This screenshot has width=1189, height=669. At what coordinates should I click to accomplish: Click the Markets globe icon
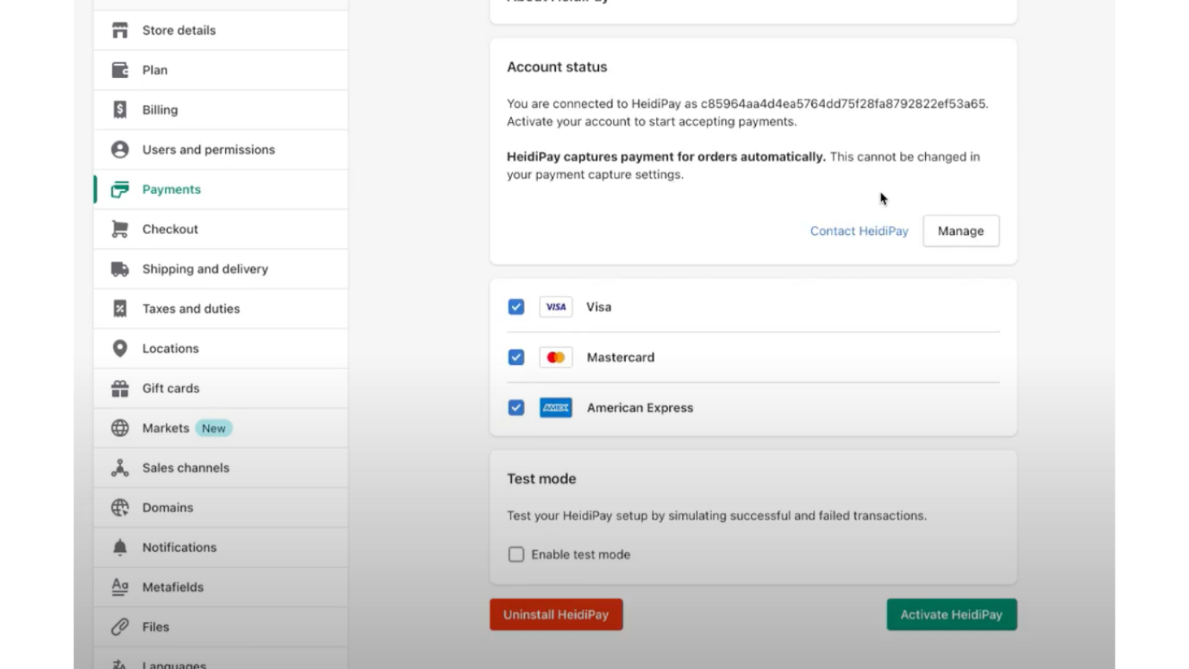pyautogui.click(x=120, y=428)
